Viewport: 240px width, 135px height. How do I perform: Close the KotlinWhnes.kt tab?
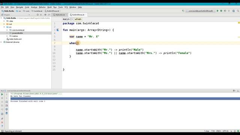86,15
